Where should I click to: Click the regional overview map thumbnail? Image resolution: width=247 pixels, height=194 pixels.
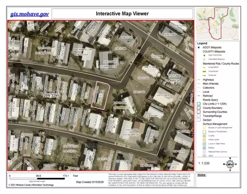click(218, 24)
